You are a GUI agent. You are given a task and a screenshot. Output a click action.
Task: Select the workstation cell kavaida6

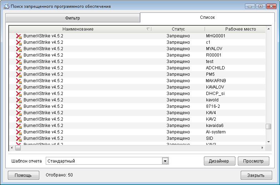215,126
